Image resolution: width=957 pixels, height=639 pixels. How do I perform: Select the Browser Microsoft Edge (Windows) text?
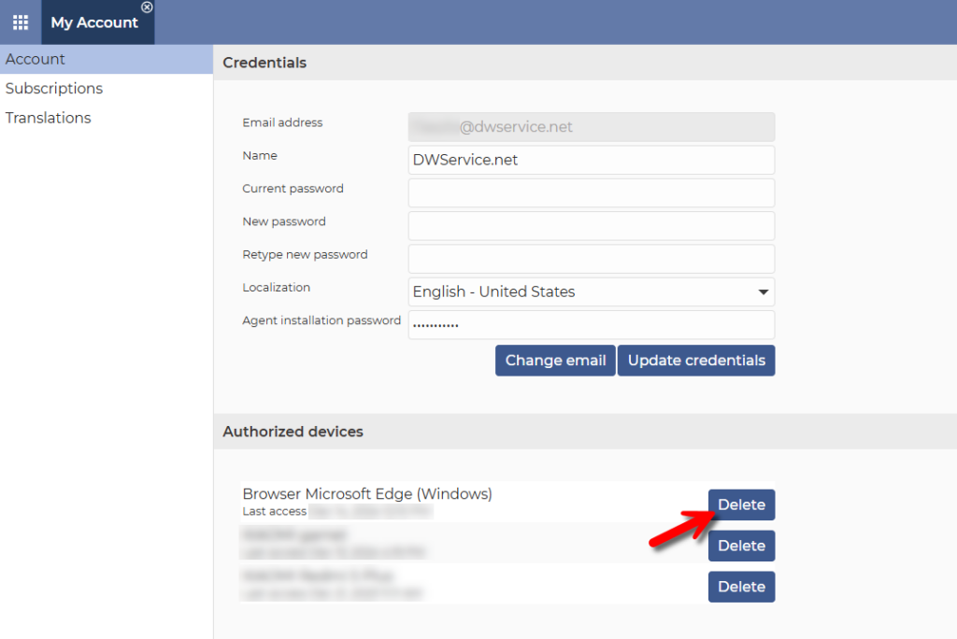[x=367, y=494]
